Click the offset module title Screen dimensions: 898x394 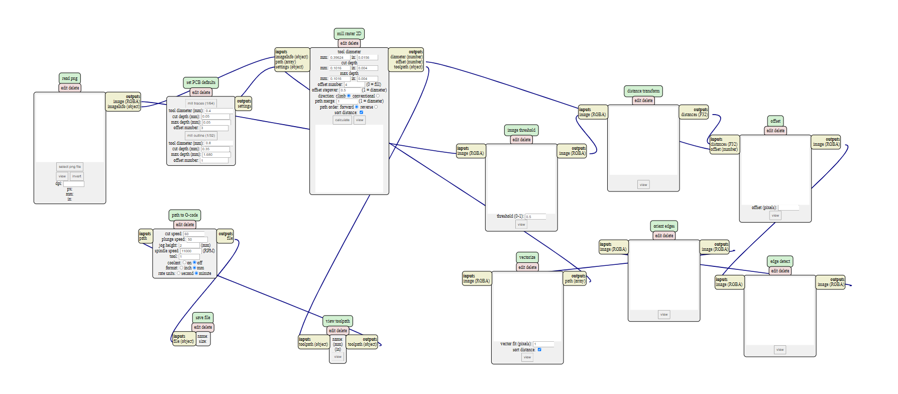coord(775,121)
